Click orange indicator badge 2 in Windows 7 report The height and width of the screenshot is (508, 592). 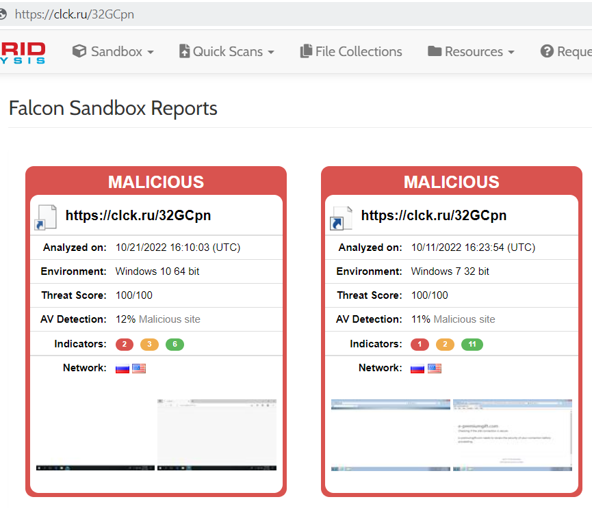[445, 344]
